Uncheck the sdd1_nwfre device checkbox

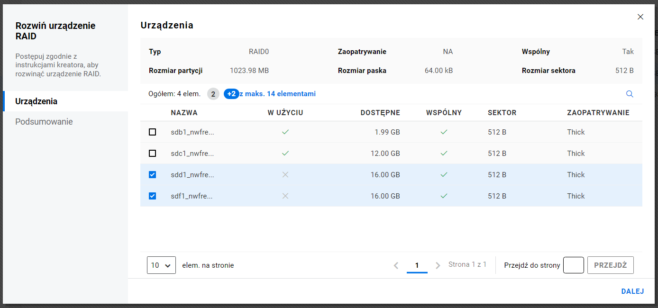tap(152, 175)
